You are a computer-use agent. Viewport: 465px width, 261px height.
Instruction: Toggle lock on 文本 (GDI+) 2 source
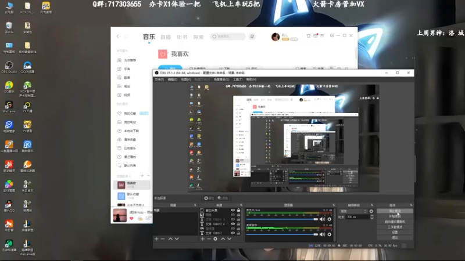(x=238, y=224)
